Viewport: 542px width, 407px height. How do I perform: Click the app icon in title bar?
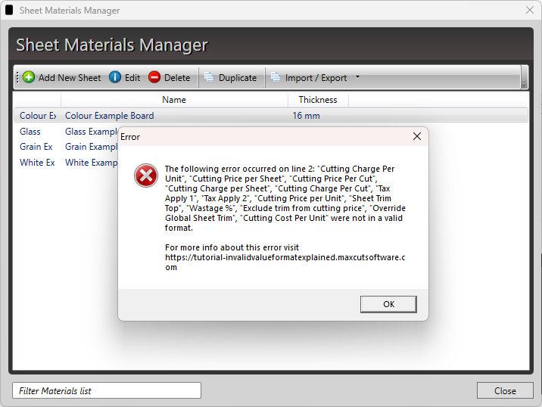[9, 11]
